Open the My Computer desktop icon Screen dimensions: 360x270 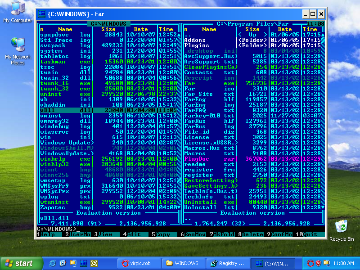pos(18,12)
